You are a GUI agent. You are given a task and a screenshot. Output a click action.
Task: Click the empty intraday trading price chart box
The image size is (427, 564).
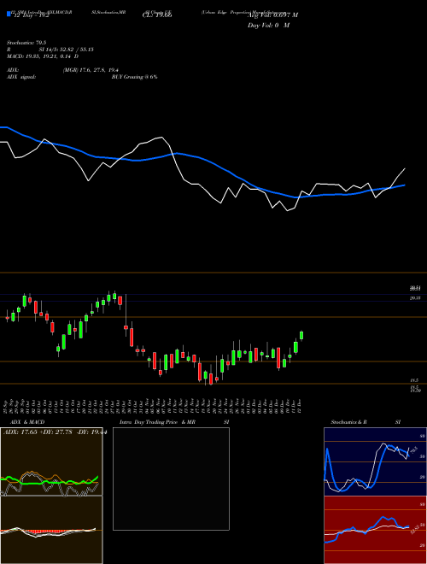(171, 479)
